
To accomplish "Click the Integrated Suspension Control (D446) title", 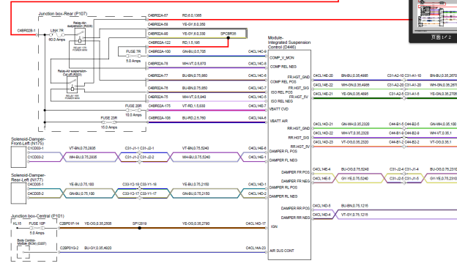I will click(x=289, y=43).
